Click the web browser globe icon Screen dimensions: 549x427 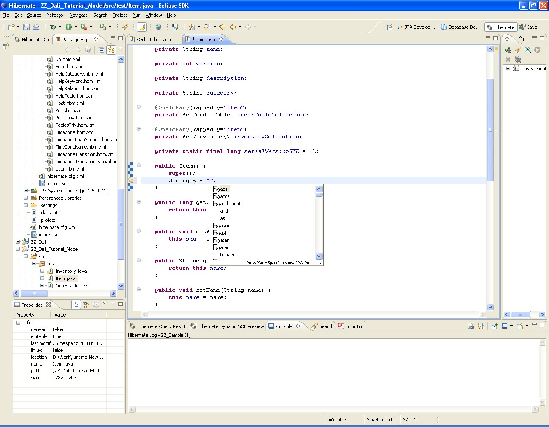(x=159, y=27)
